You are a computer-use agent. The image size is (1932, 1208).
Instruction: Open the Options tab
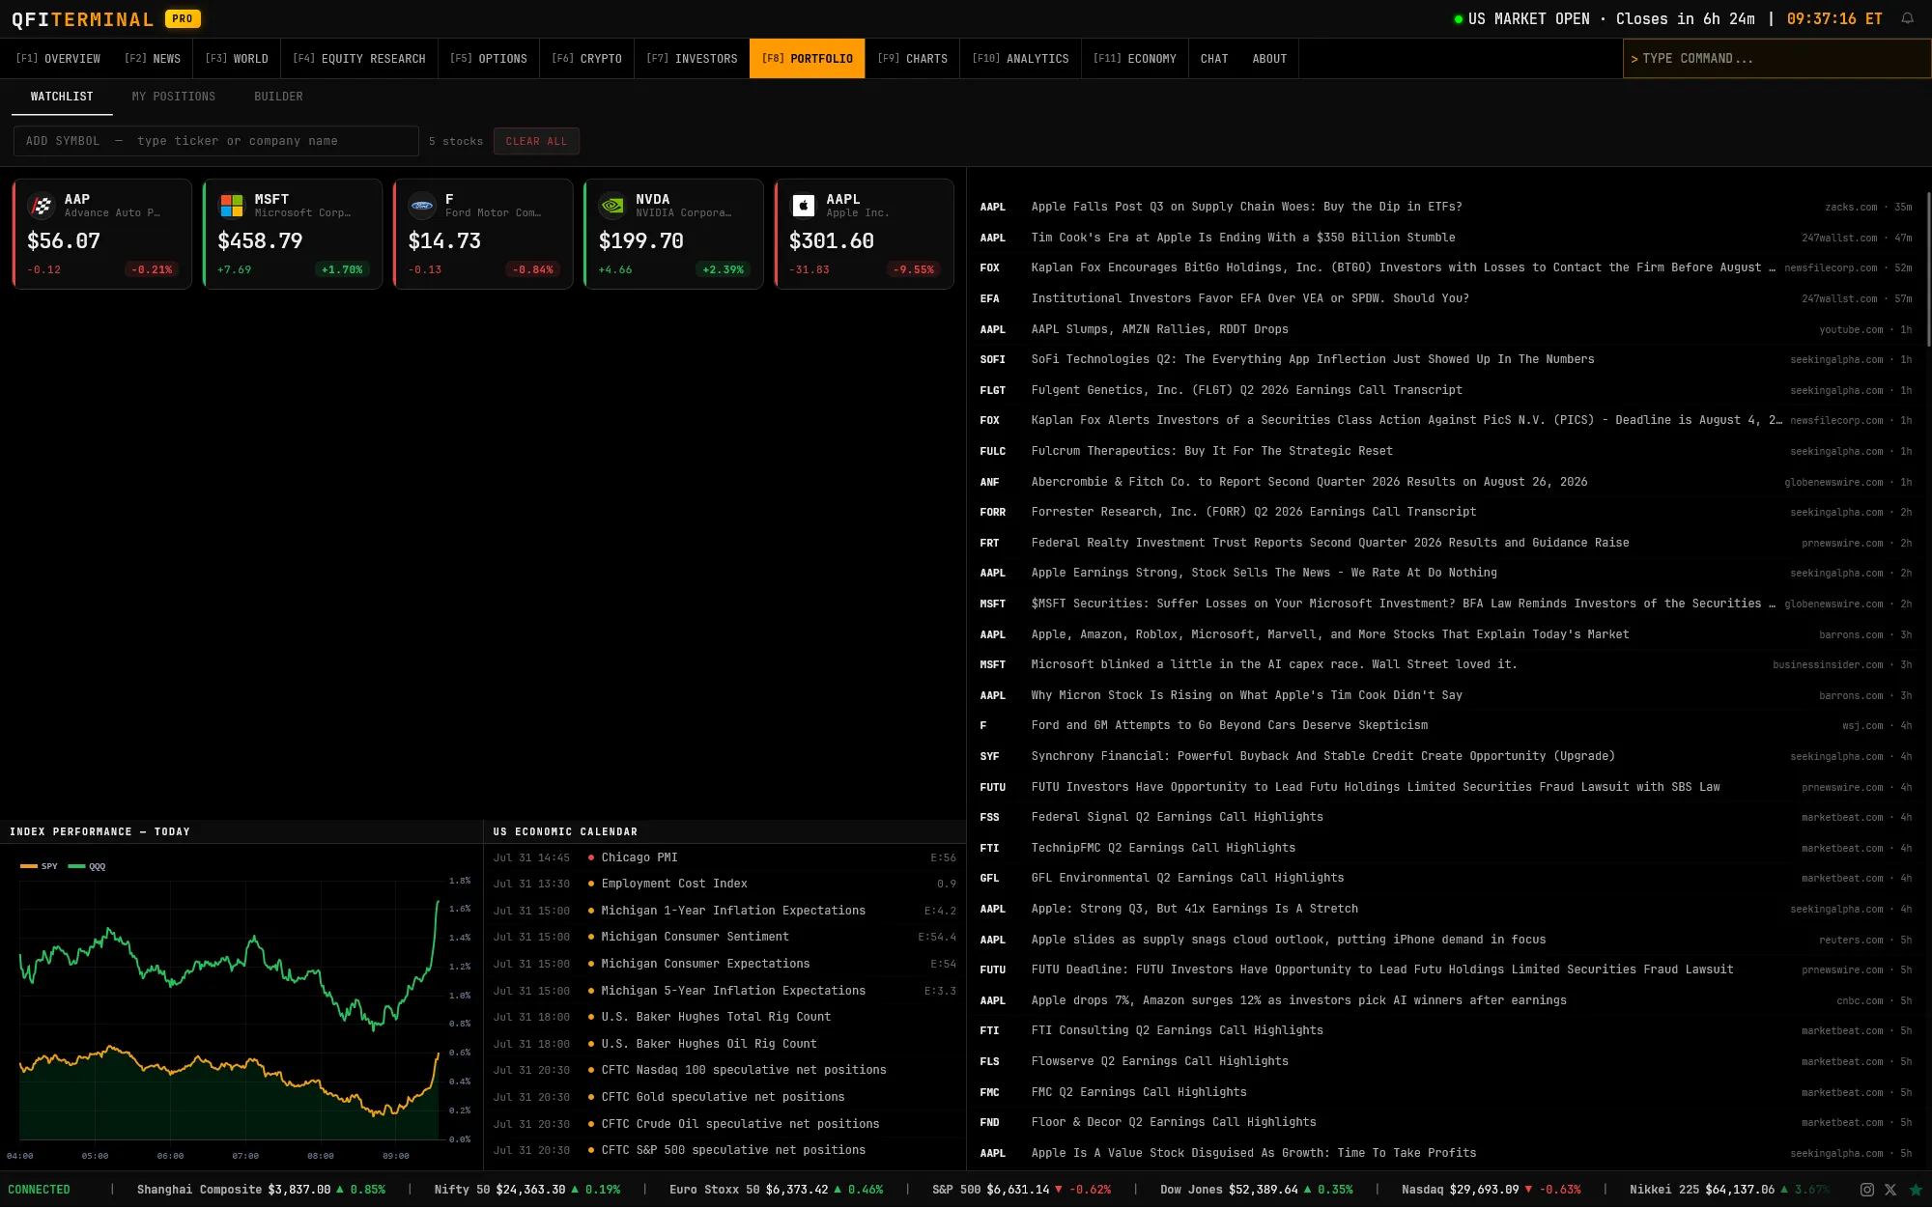pyautogui.click(x=489, y=59)
